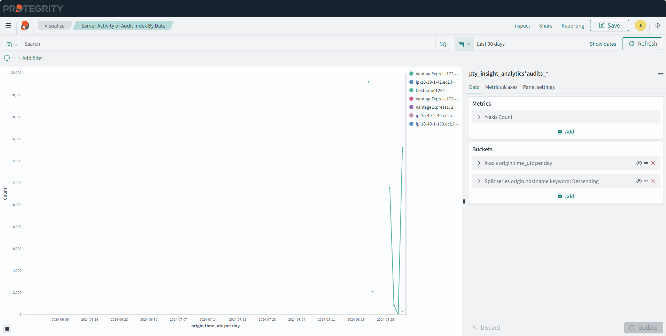
Task: Open the saved queries menu
Action: click(12, 44)
